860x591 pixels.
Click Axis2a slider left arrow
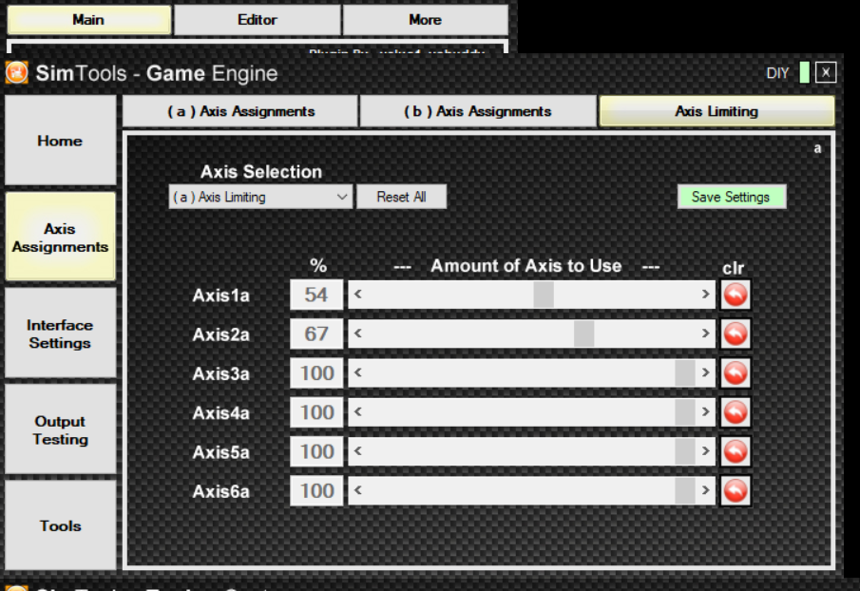[358, 334]
